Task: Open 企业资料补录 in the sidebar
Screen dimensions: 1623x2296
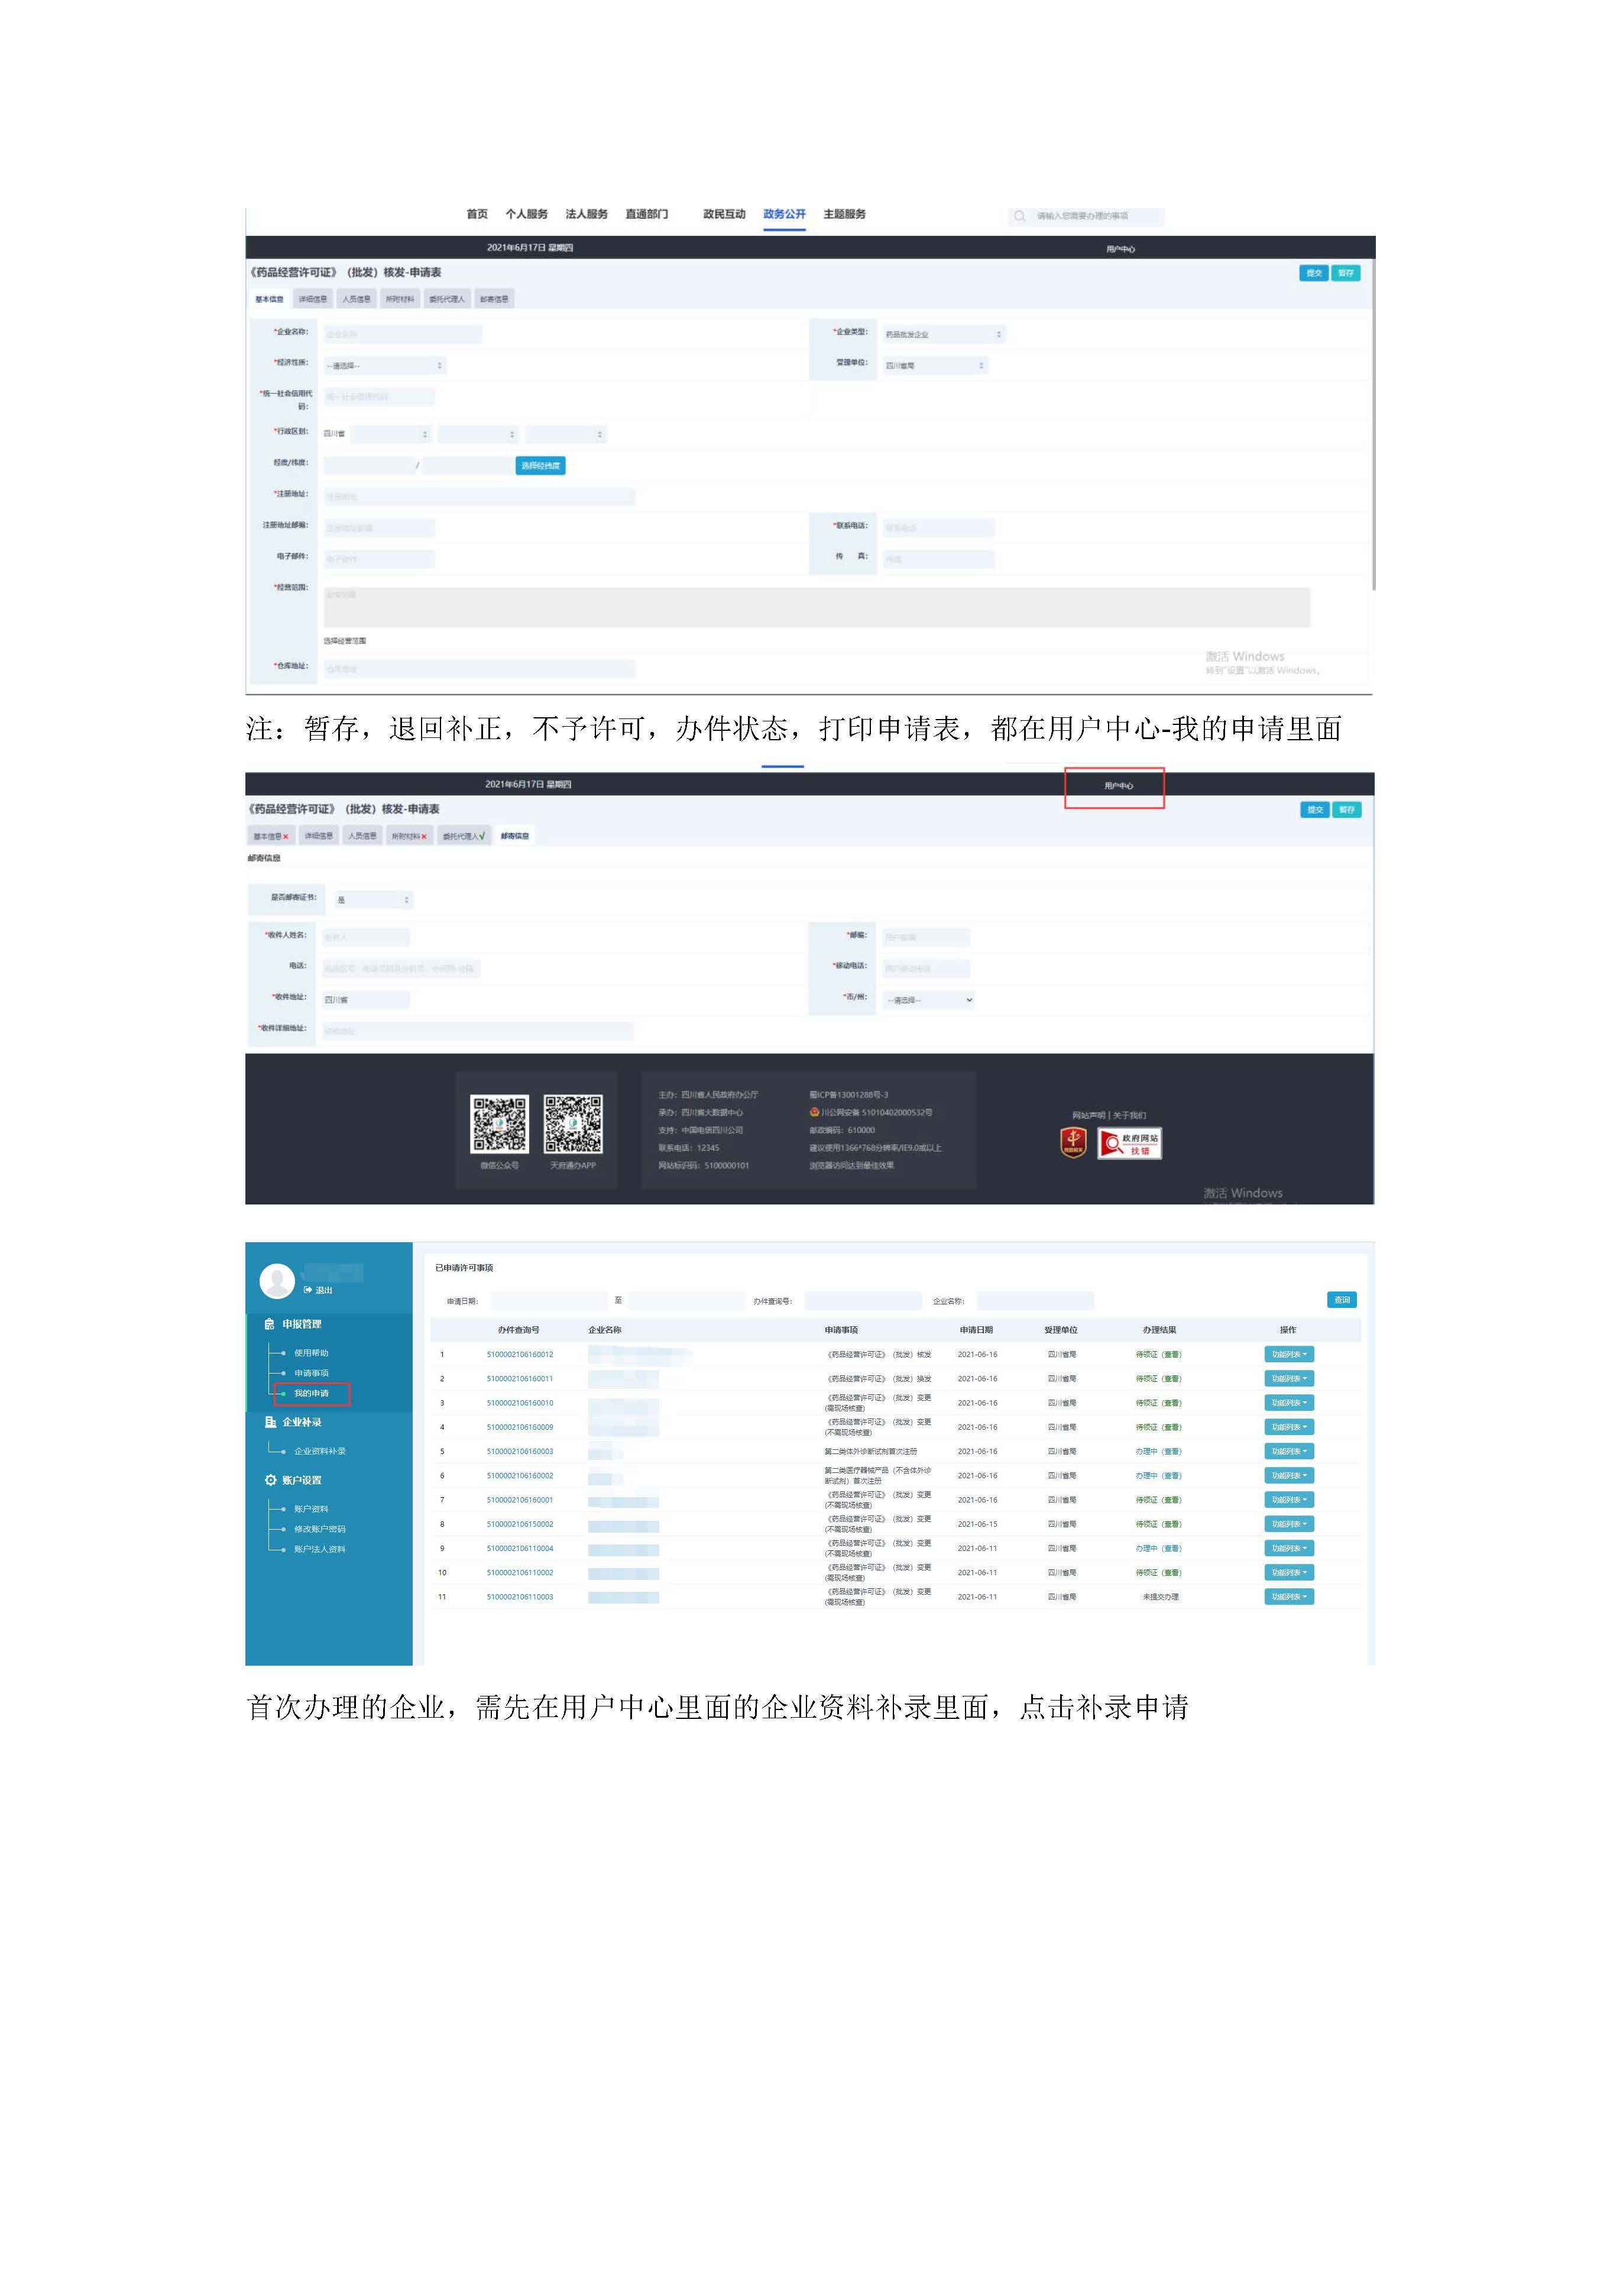Action: coord(320,1451)
